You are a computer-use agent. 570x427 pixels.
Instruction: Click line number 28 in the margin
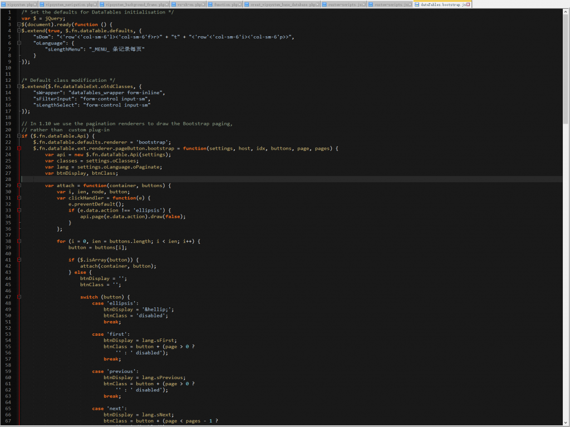[x=8, y=179]
